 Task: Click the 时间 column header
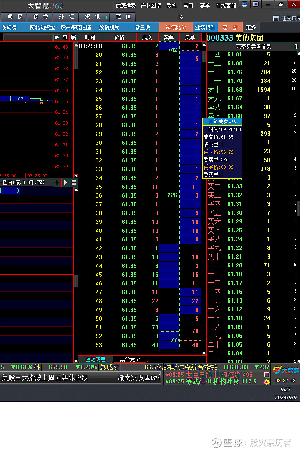pyautogui.click(x=90, y=38)
